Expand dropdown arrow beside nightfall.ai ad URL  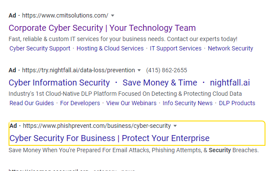[x=139, y=70]
